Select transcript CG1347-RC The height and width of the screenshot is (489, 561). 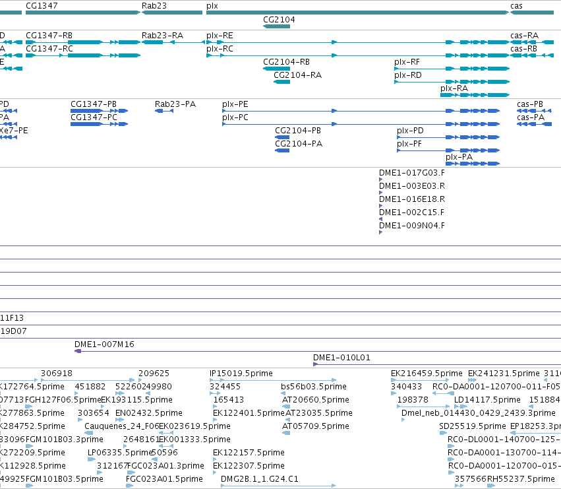(x=83, y=55)
